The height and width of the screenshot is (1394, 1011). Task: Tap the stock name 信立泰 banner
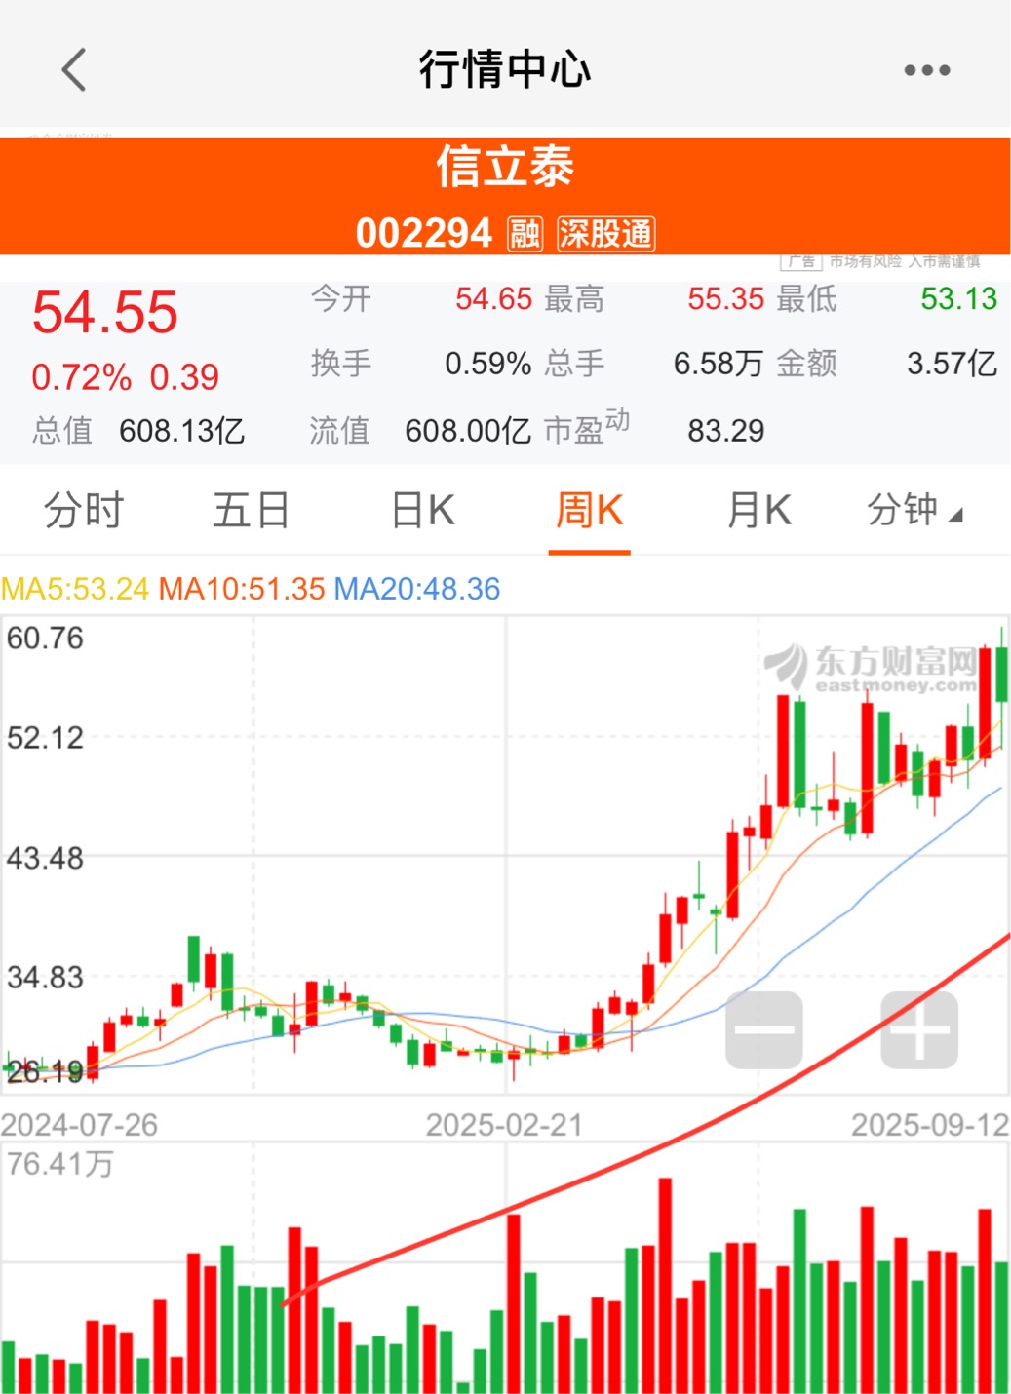coord(505,166)
